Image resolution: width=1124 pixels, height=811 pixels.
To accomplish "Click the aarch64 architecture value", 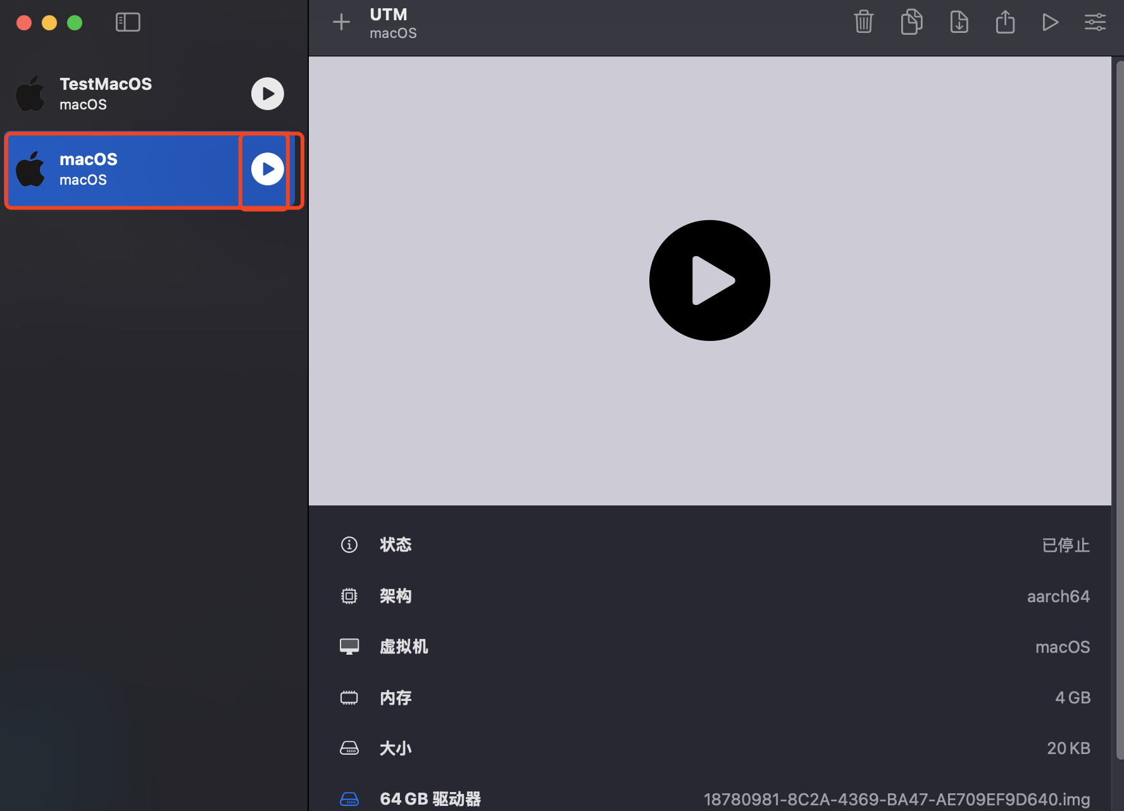I will (1058, 597).
